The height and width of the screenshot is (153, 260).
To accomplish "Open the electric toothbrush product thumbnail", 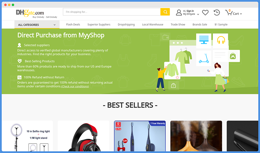I will pos(140,136).
